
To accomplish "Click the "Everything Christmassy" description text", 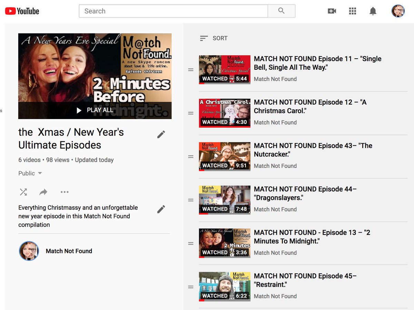I will pyautogui.click(x=78, y=216).
